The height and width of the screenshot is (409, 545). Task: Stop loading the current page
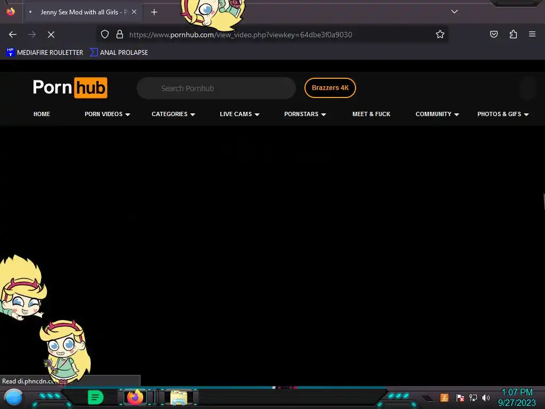tap(51, 35)
